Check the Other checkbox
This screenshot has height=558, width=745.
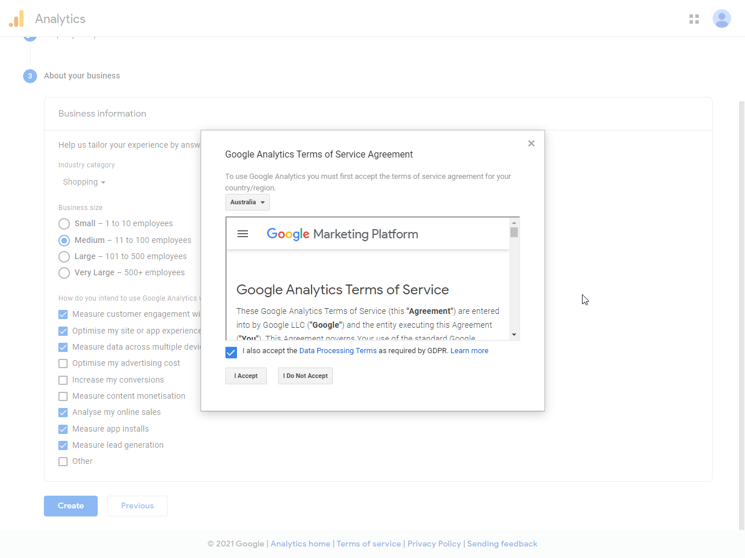pyautogui.click(x=63, y=462)
